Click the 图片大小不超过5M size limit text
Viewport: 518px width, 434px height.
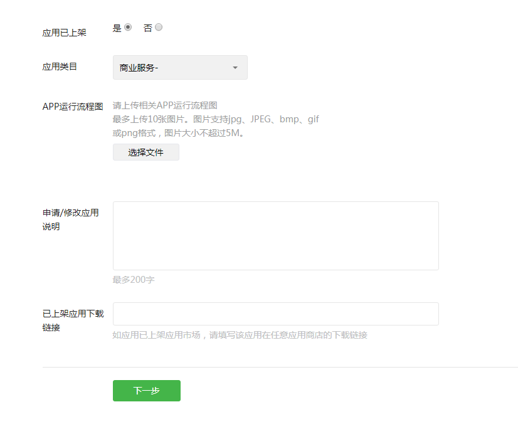(x=204, y=133)
